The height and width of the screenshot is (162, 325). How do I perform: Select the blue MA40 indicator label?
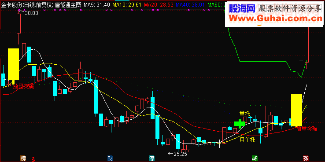pos(190,4)
